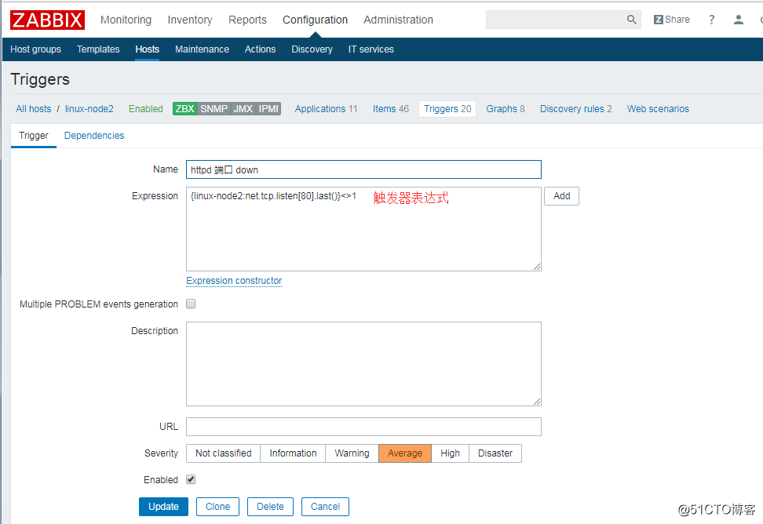The image size is (763, 524).
Task: Click the URL input field
Action: point(363,427)
